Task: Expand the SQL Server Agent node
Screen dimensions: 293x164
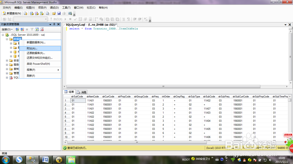Action: [7, 78]
